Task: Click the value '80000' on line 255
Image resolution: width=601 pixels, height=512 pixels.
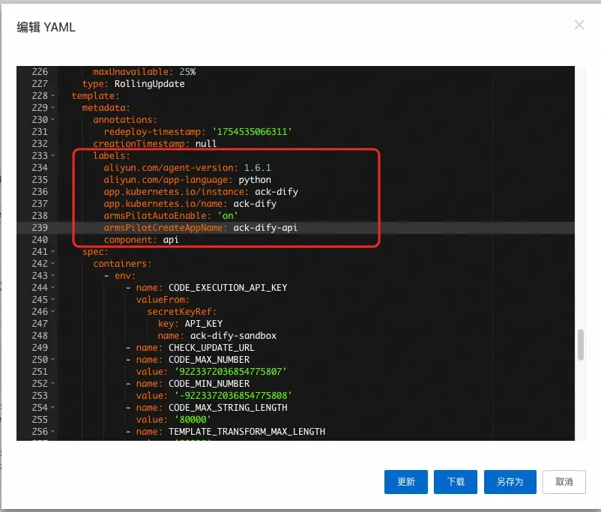Action: pos(193,420)
